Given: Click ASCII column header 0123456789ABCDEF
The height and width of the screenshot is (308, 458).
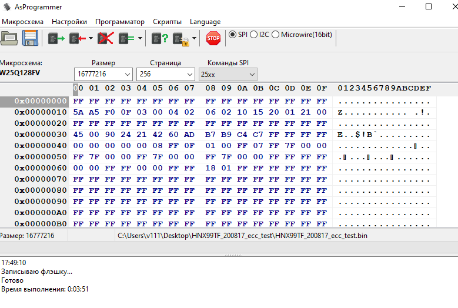Looking at the screenshot, I should pyautogui.click(x=385, y=88).
